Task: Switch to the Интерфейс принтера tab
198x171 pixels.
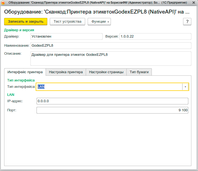Action: pos(25,72)
